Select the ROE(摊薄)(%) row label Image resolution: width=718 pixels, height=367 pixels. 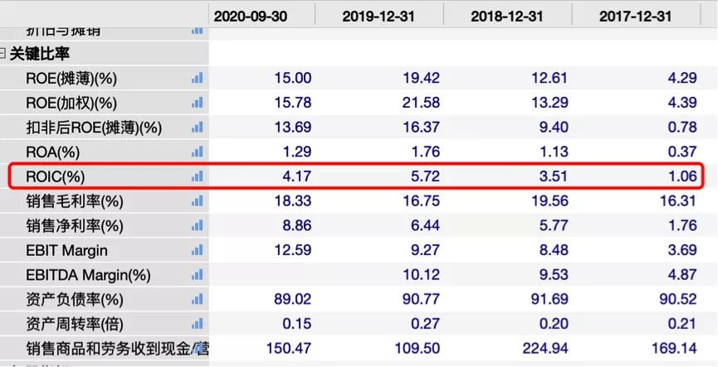(71, 79)
